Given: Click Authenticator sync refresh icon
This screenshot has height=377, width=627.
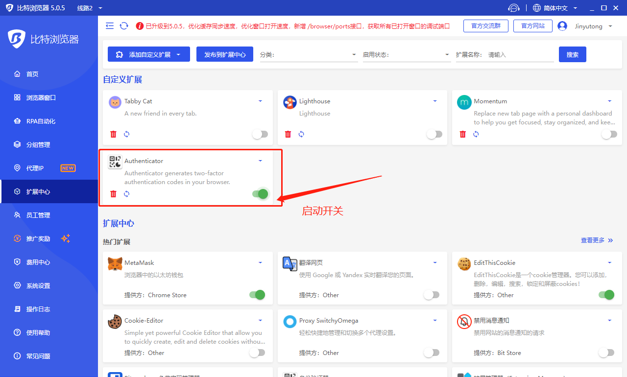Looking at the screenshot, I should pos(126,194).
